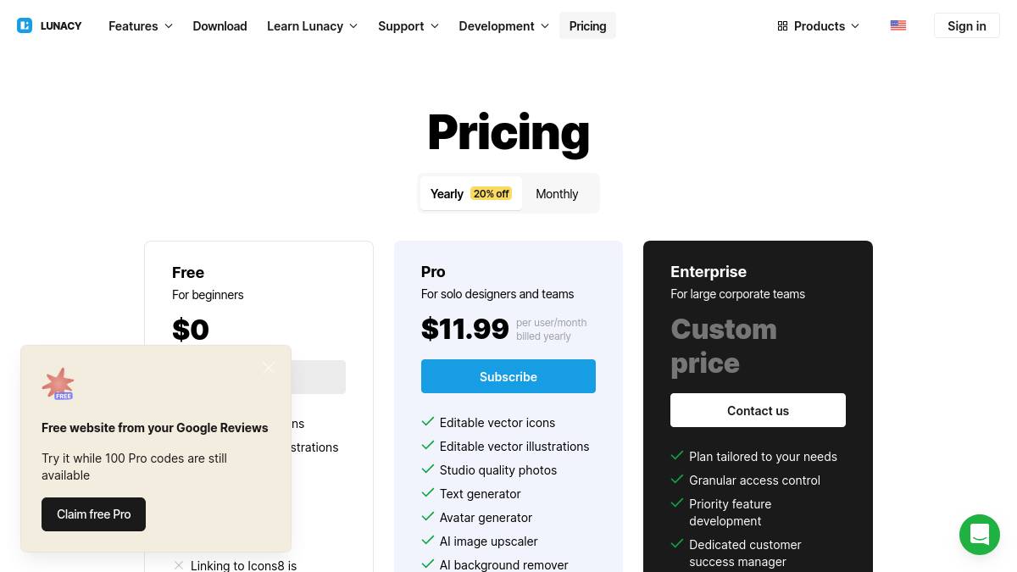The height and width of the screenshot is (572, 1017).
Task: Expand the Learn Lunacy menu
Action: (312, 26)
